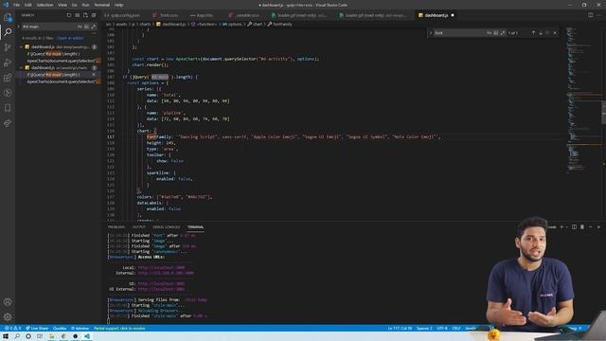
Task: Click the Open in editor link
Action: pyautogui.click(x=70, y=38)
